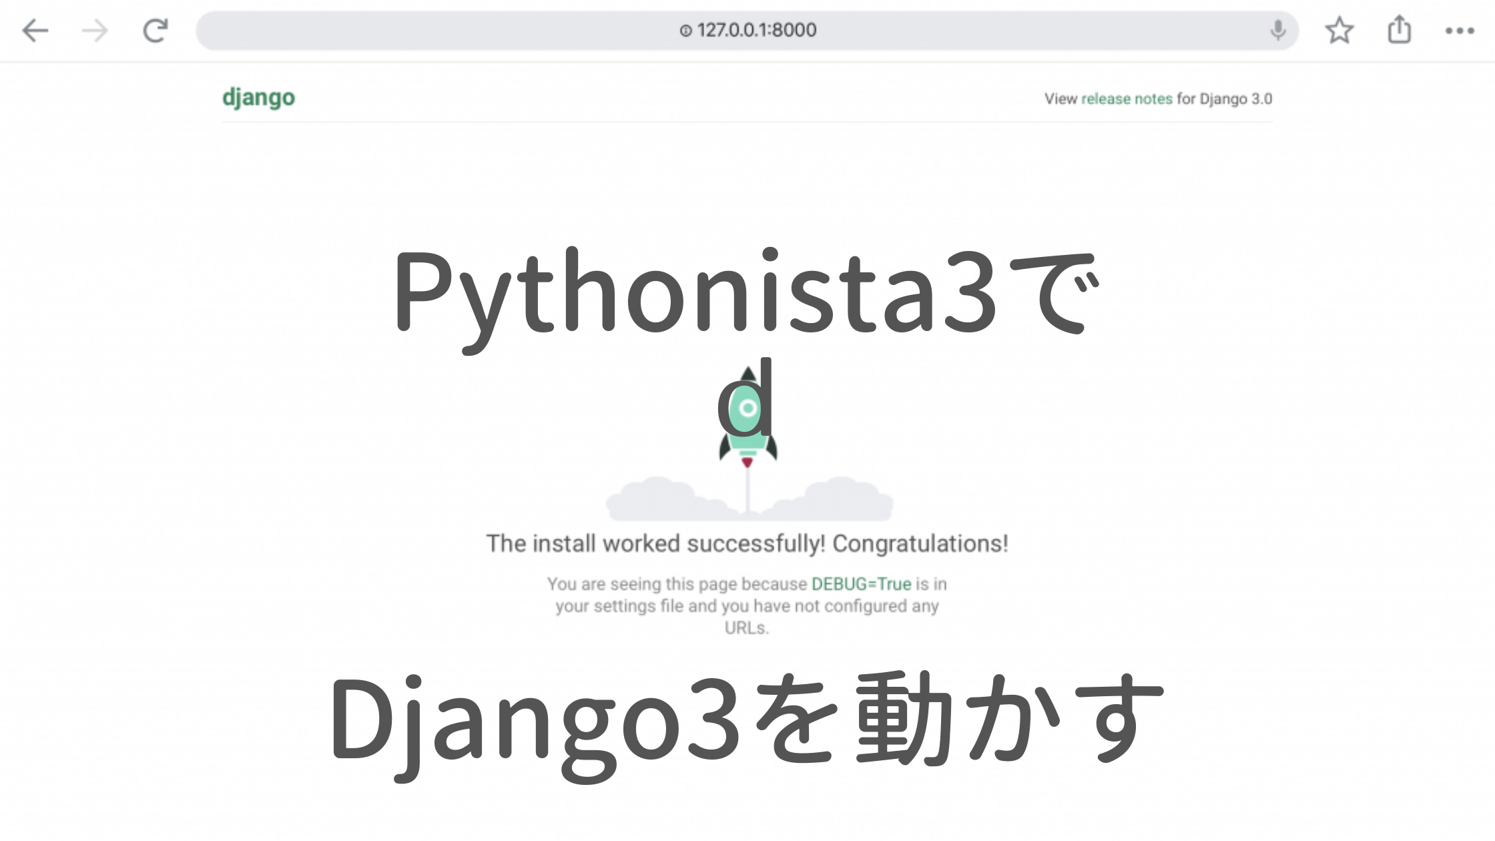Bookmark this page with the star

1339,31
